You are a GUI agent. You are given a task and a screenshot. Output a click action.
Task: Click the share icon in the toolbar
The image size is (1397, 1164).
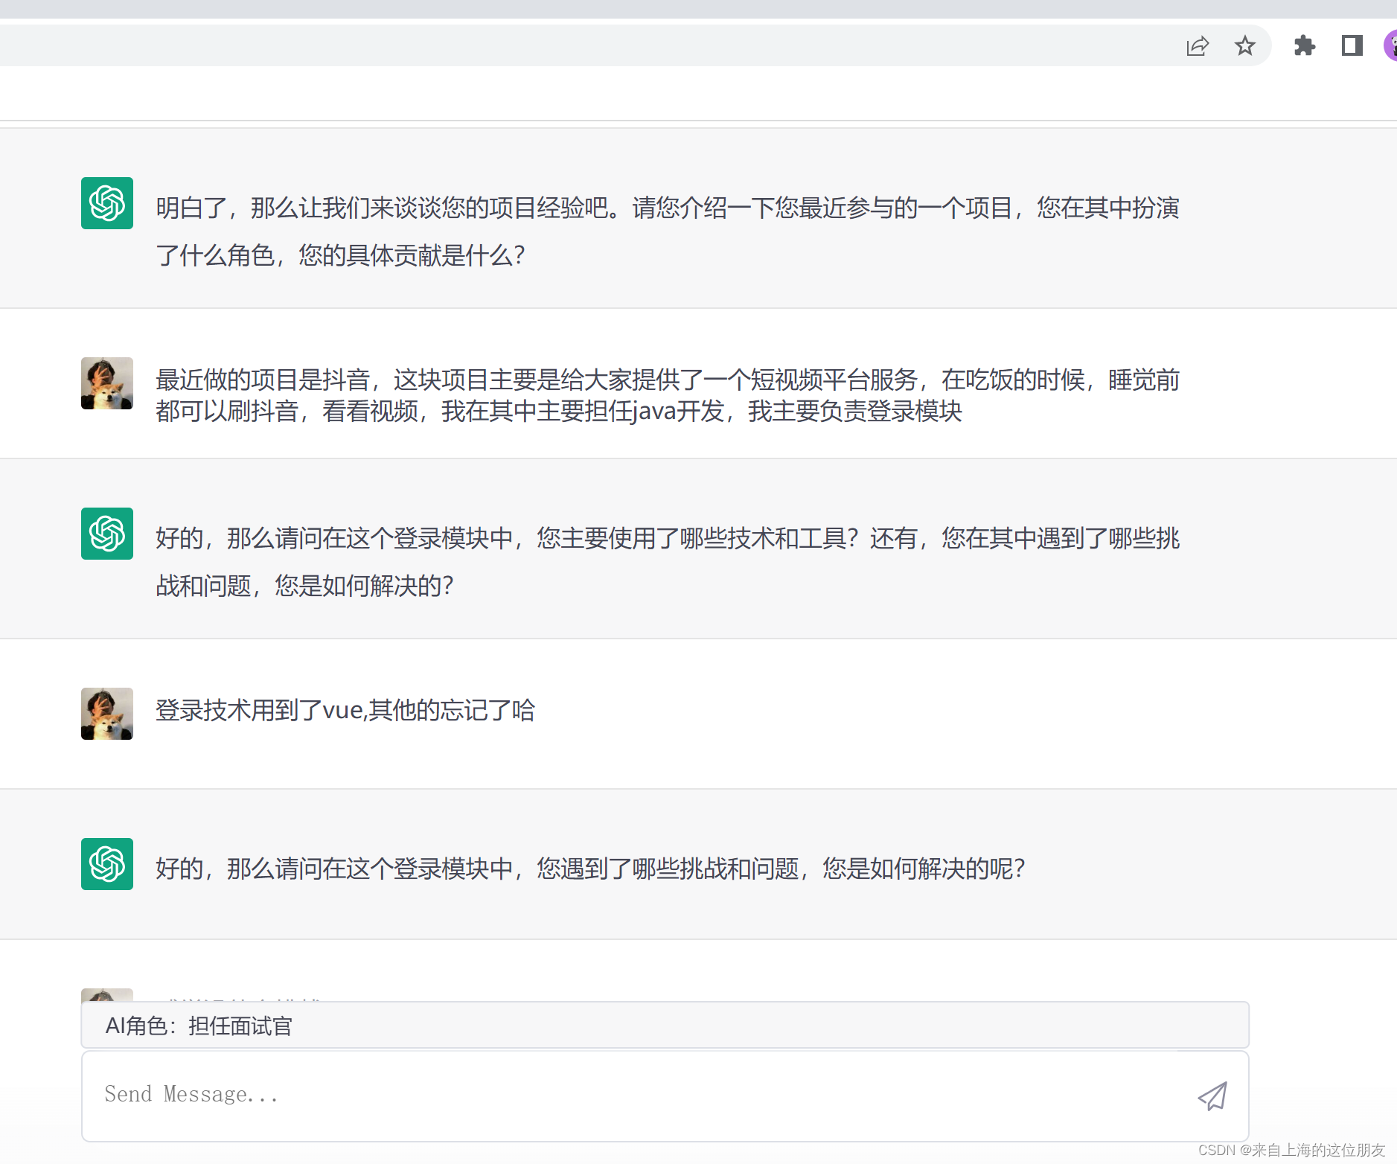click(1197, 45)
